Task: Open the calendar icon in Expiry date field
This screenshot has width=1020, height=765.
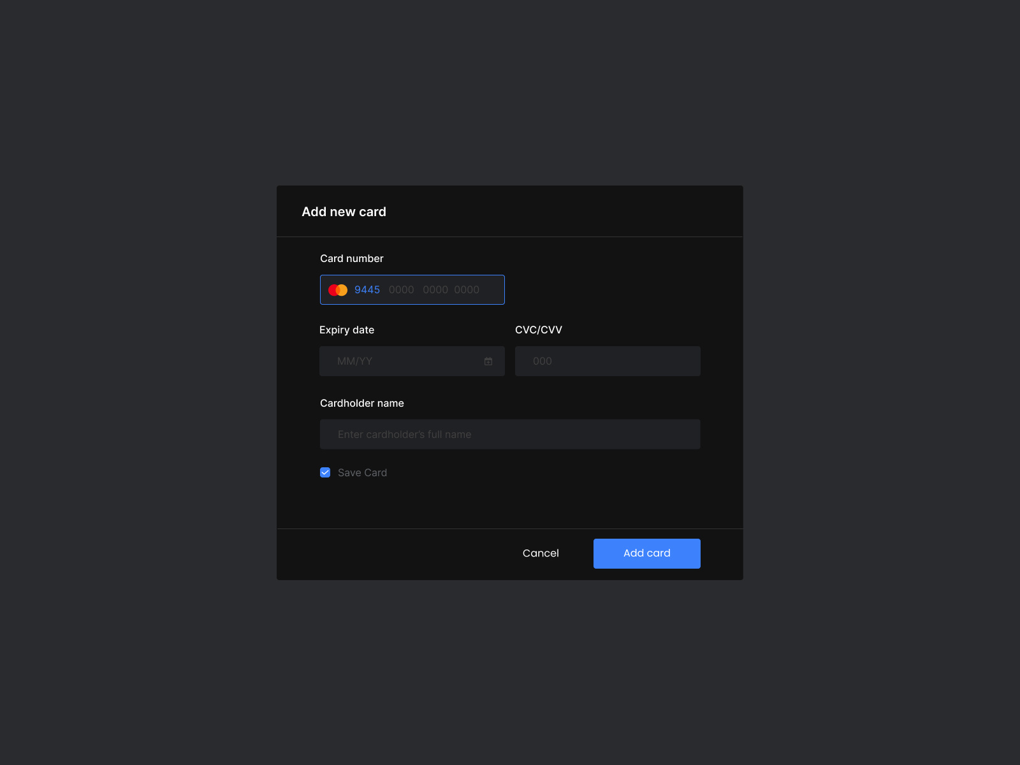Action: pyautogui.click(x=488, y=361)
